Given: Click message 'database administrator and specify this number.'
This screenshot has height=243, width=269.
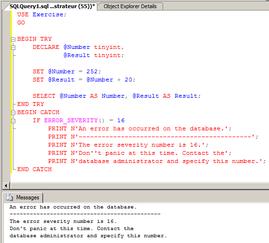Looking at the screenshot, I should pos(88,236).
